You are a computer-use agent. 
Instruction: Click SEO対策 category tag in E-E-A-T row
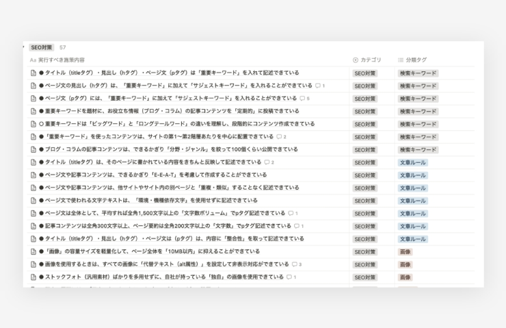[x=365, y=175]
